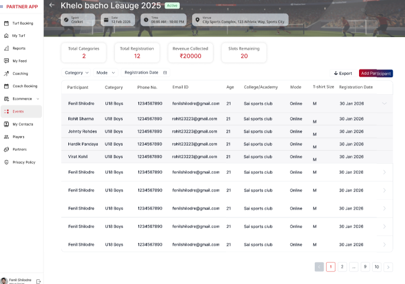Click the Reports bar chart icon
405x284 pixels.
(6, 48)
